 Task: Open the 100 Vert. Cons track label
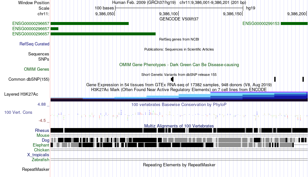18,112
